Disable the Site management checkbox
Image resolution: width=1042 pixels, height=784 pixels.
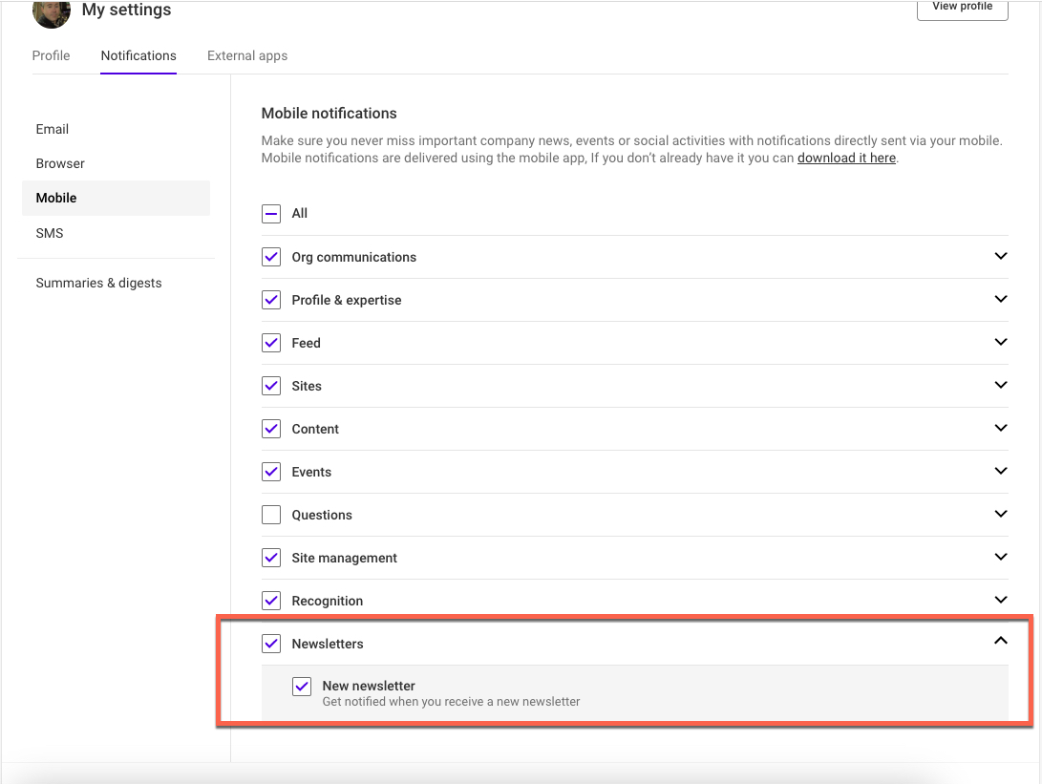[x=271, y=557]
